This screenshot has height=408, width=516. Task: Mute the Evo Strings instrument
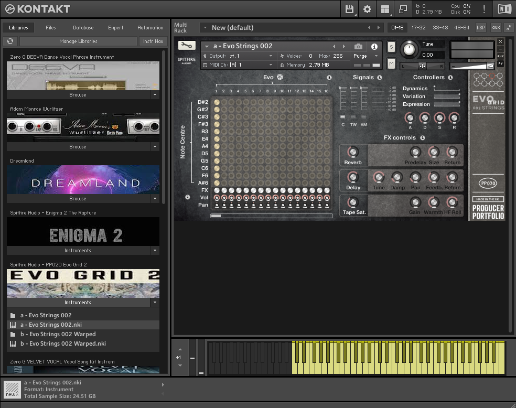point(391,63)
